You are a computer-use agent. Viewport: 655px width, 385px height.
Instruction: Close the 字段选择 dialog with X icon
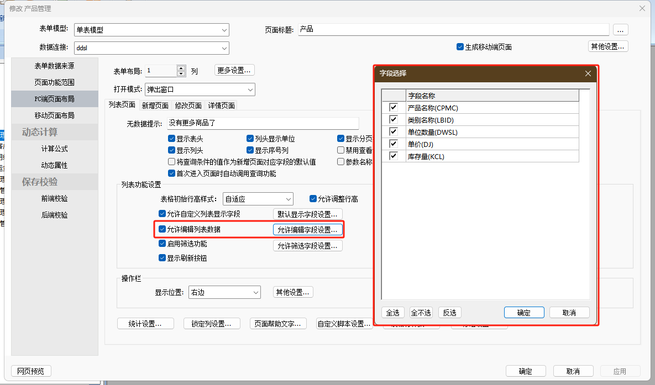[588, 73]
